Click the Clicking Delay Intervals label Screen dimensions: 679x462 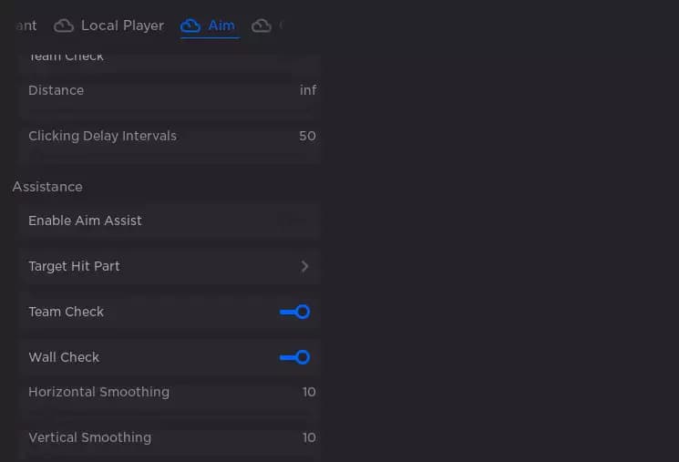click(102, 136)
